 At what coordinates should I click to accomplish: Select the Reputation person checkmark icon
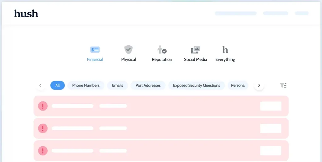tap(162, 50)
